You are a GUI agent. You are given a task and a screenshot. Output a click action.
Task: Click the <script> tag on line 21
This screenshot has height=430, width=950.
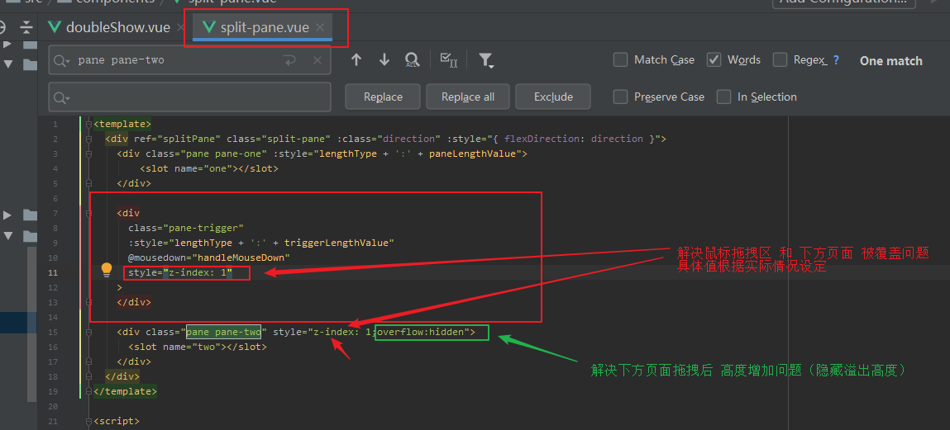[117, 421]
